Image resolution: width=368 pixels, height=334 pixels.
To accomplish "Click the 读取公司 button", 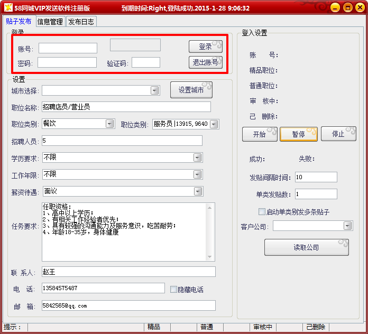I will [307, 247].
